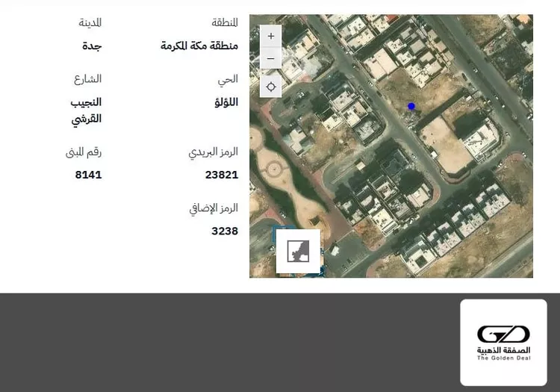Click the الرمز الإضافي label
Viewport: 560px width, 392px height.
(x=214, y=208)
